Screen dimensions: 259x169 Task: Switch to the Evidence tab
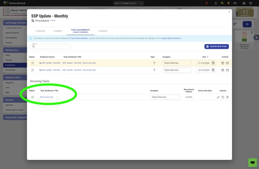pos(103,31)
